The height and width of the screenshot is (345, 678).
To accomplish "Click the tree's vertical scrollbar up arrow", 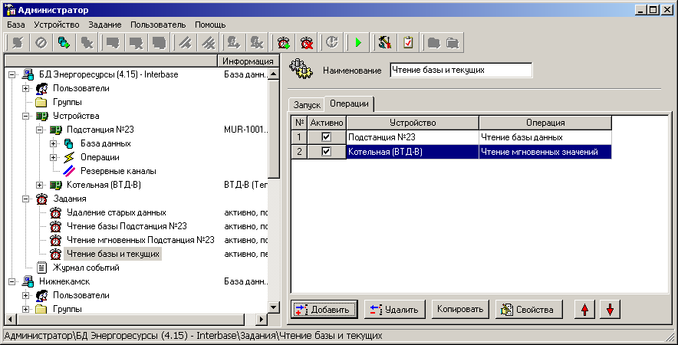I will click(x=273, y=74).
